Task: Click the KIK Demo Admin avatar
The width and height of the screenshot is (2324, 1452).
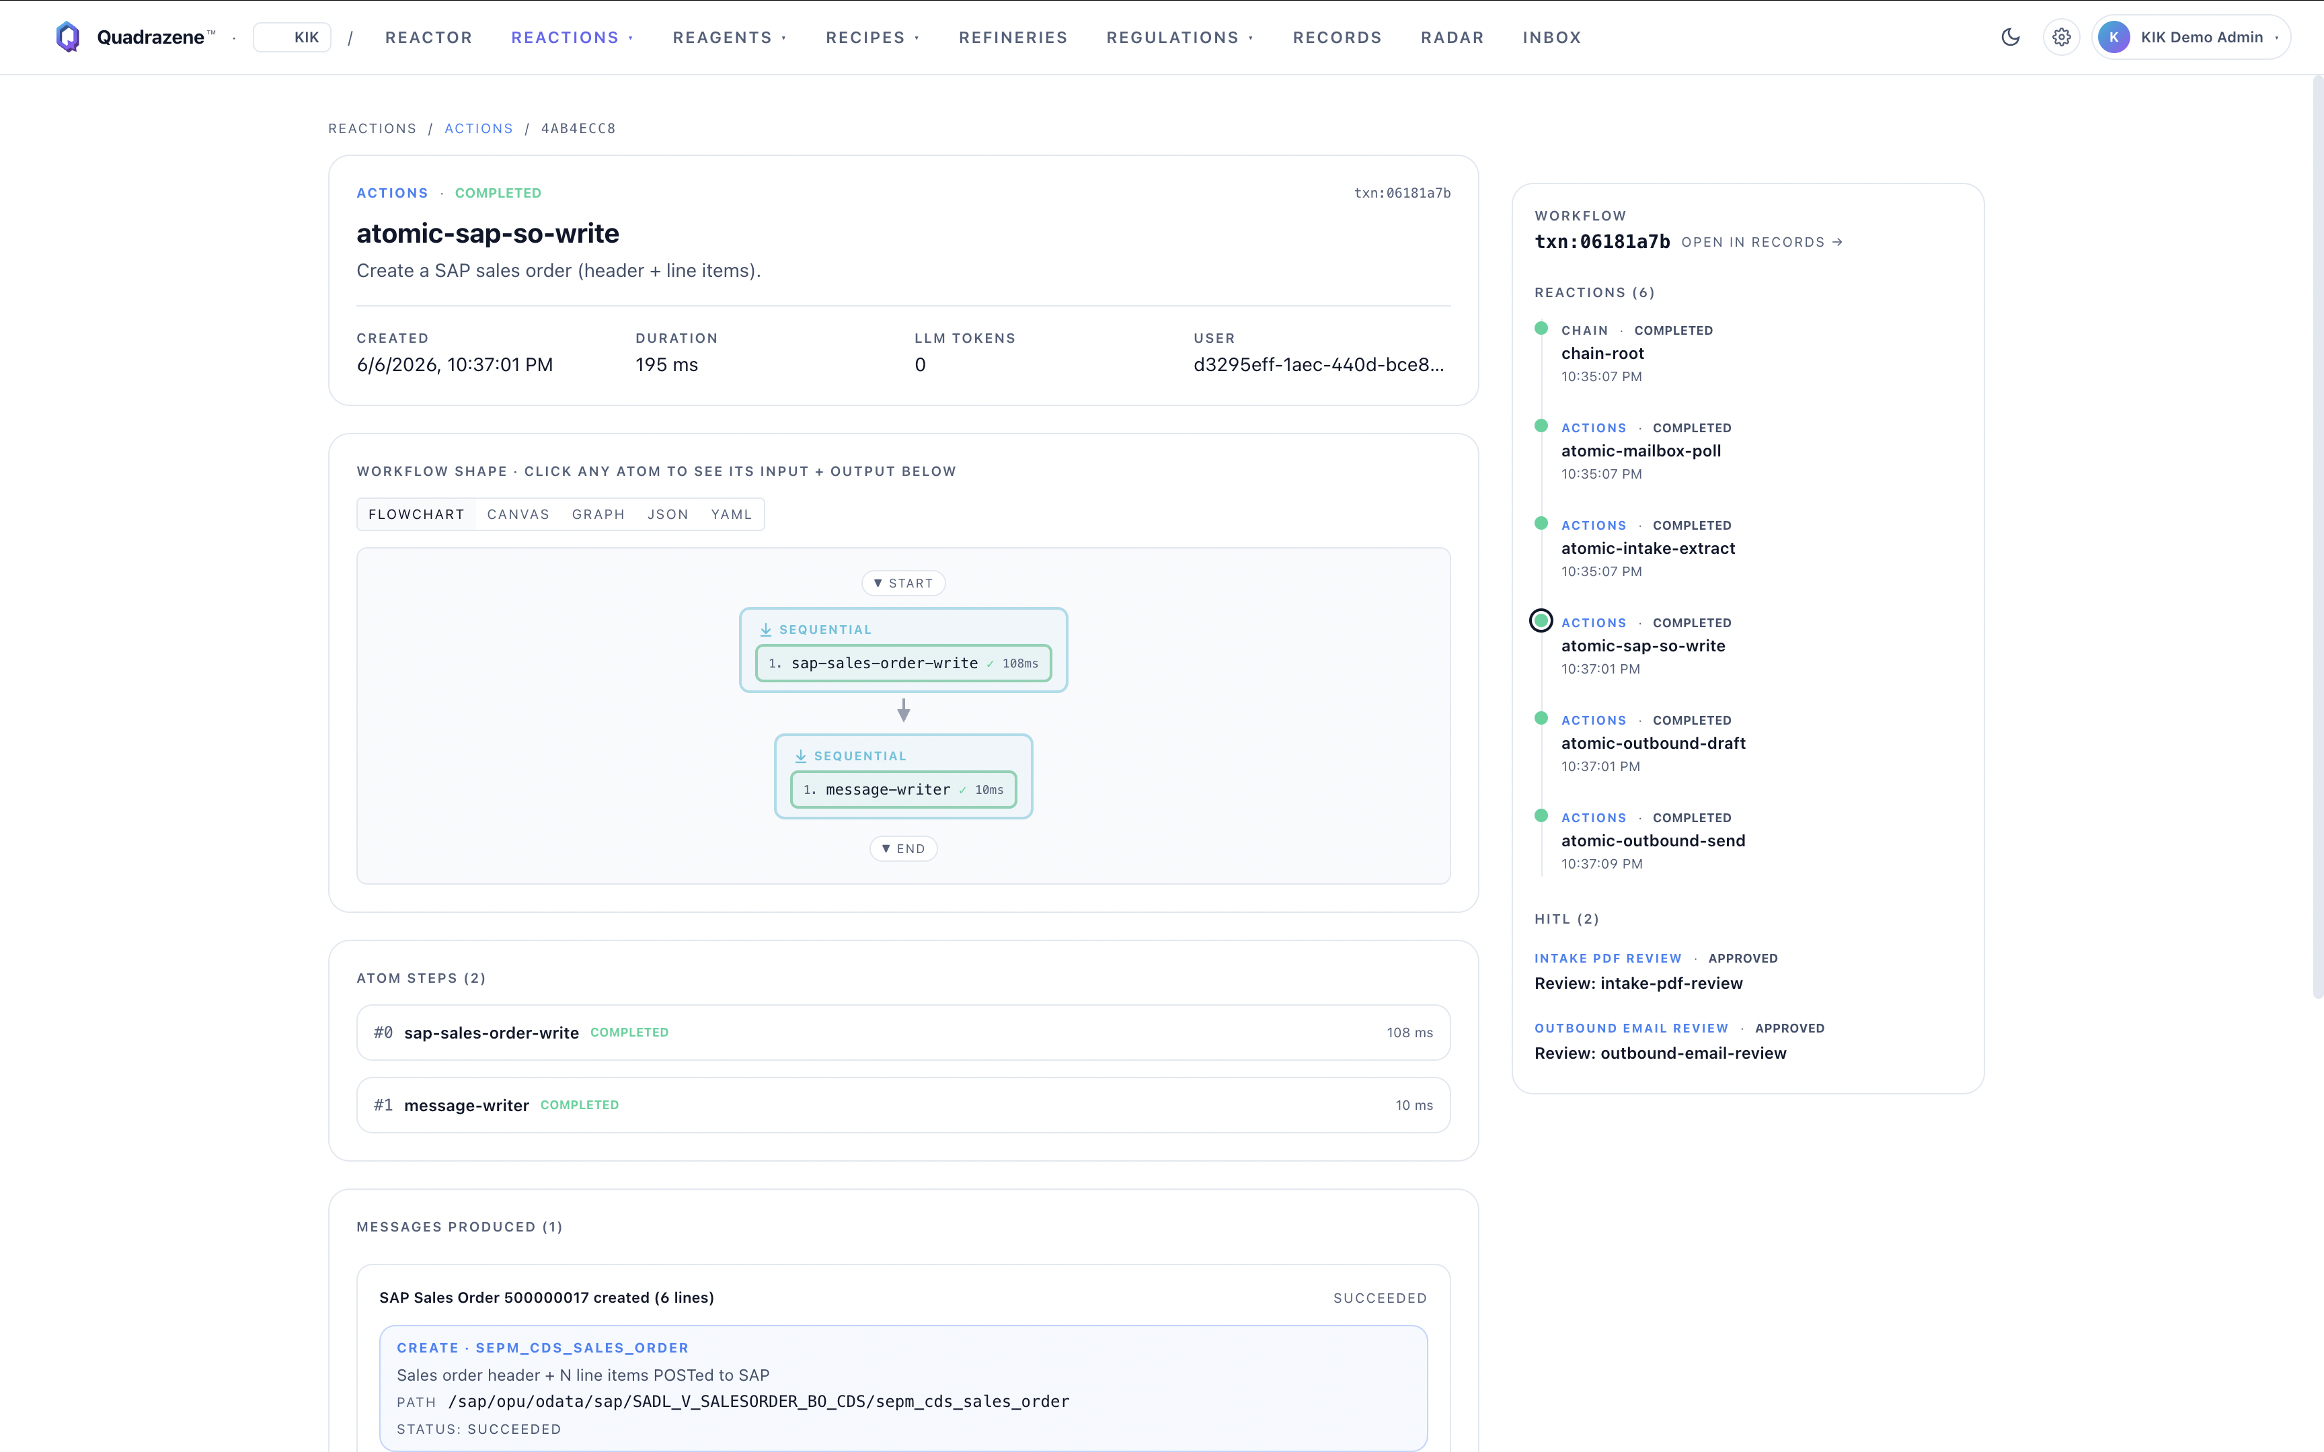Action: (x=2113, y=38)
